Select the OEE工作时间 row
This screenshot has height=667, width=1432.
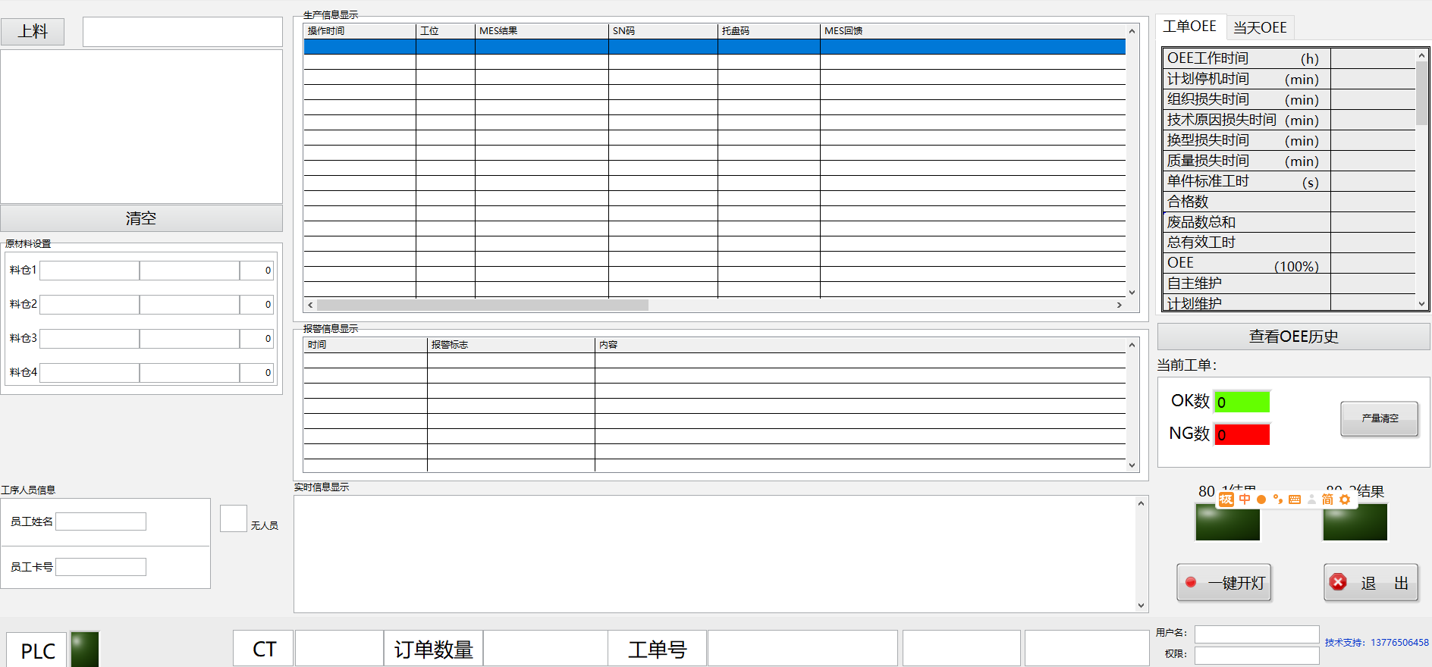[x=1289, y=58]
